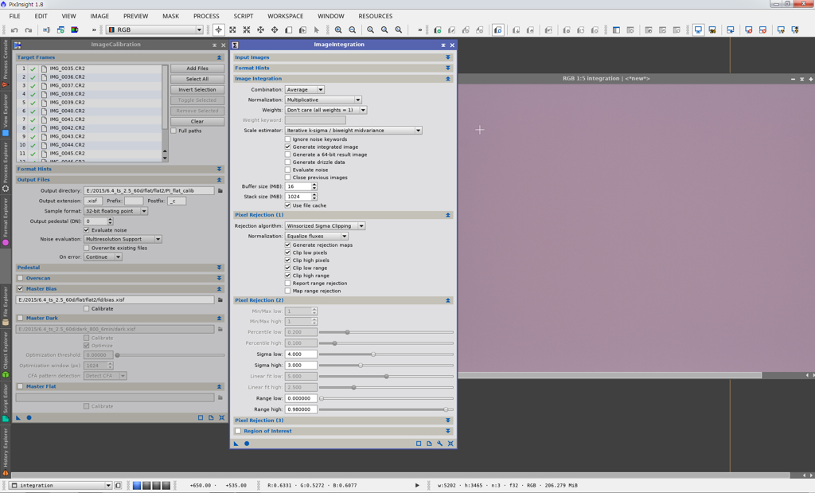Image resolution: width=815 pixels, height=493 pixels.
Task: Open the Noise evaluation dropdown
Action: [123, 239]
